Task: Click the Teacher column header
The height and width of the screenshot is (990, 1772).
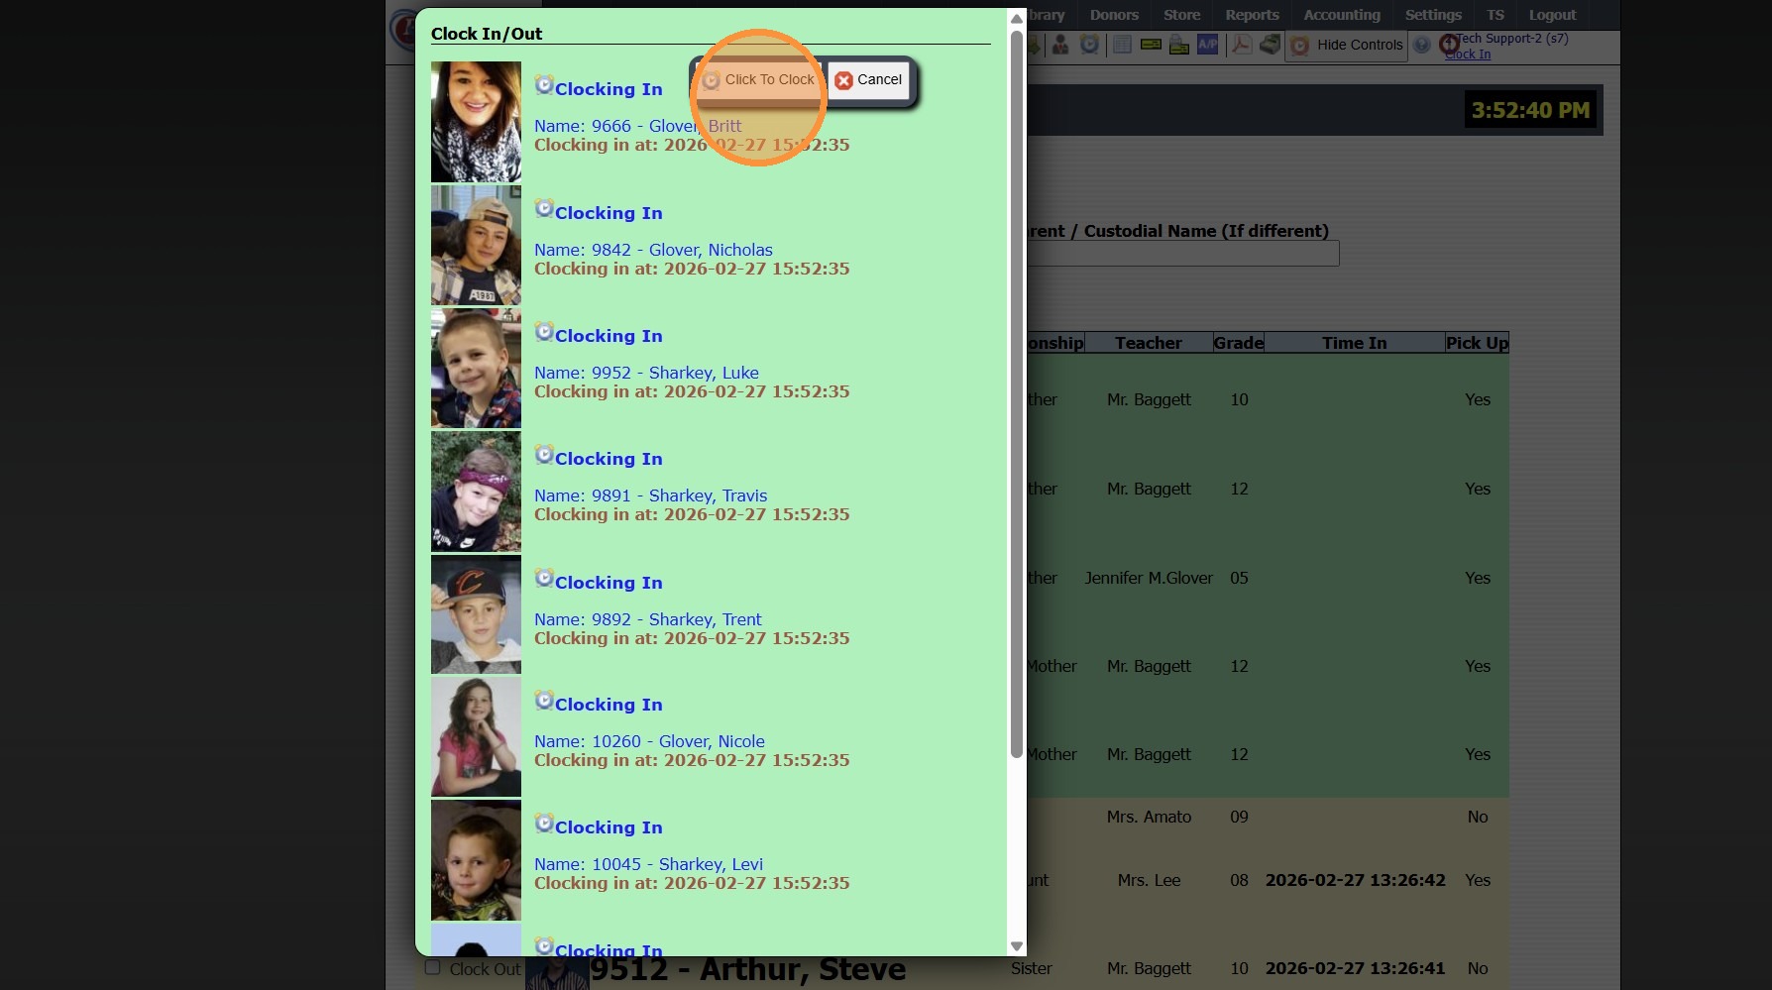Action: pyautogui.click(x=1149, y=343)
